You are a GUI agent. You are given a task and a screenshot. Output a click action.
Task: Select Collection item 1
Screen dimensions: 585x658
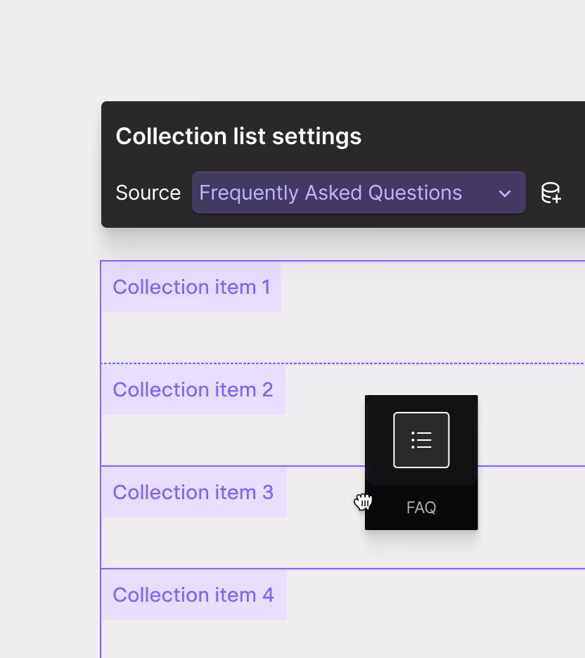click(x=191, y=287)
